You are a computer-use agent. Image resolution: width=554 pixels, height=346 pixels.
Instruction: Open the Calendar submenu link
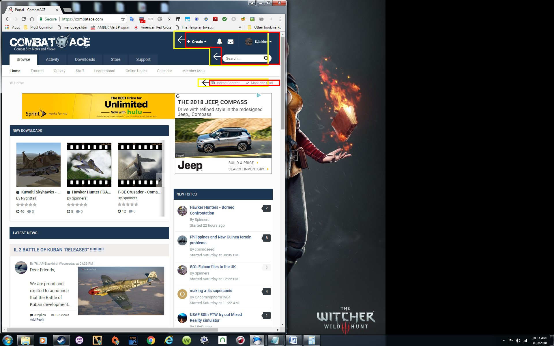click(164, 71)
